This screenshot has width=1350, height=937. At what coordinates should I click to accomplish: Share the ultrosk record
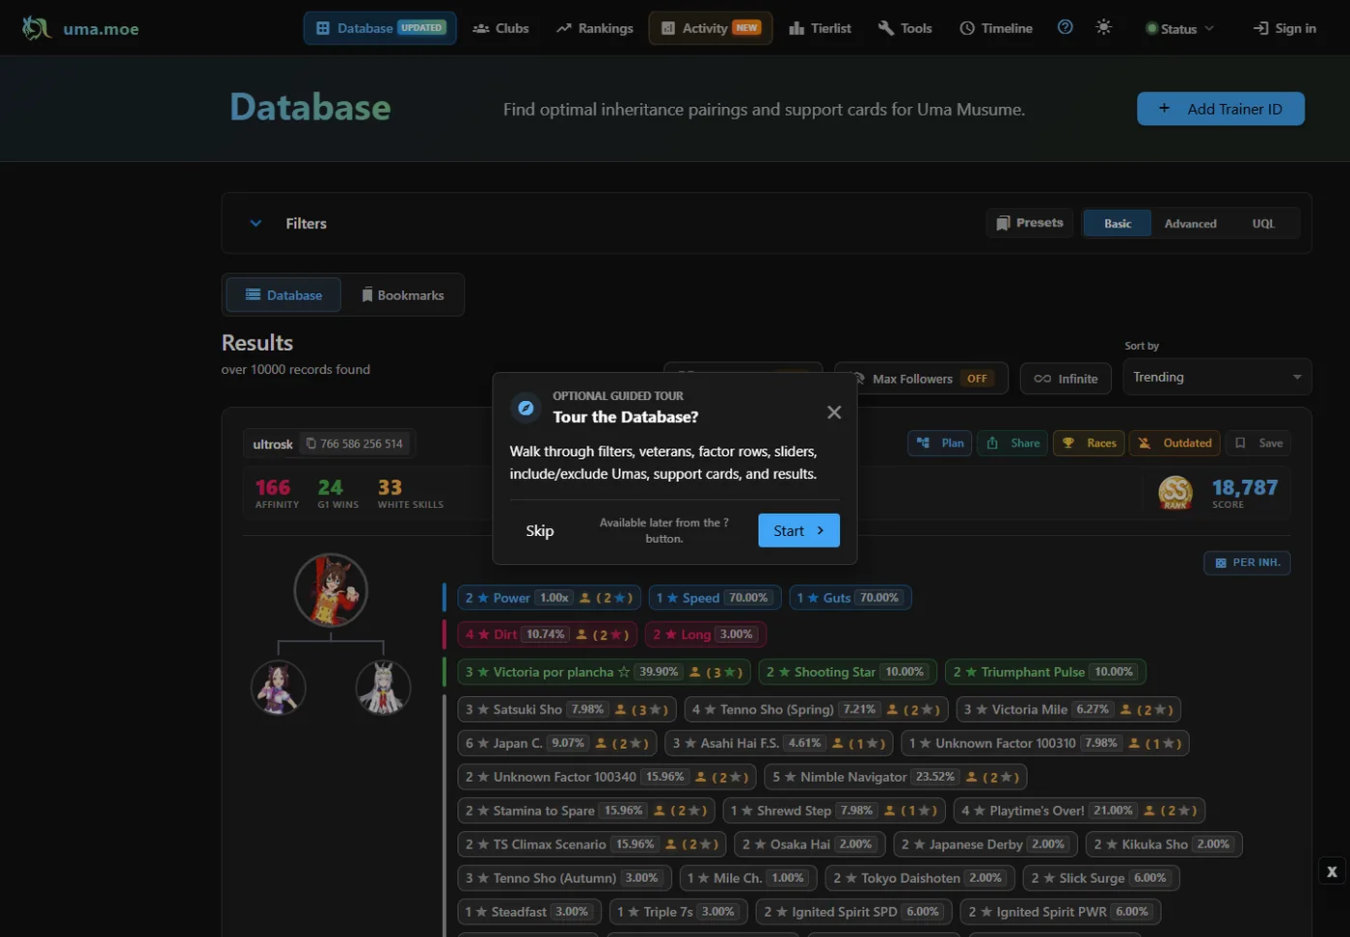1013,443
